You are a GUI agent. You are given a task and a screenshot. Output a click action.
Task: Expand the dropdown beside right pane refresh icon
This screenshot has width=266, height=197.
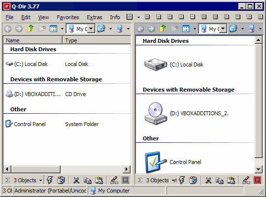(242, 29)
